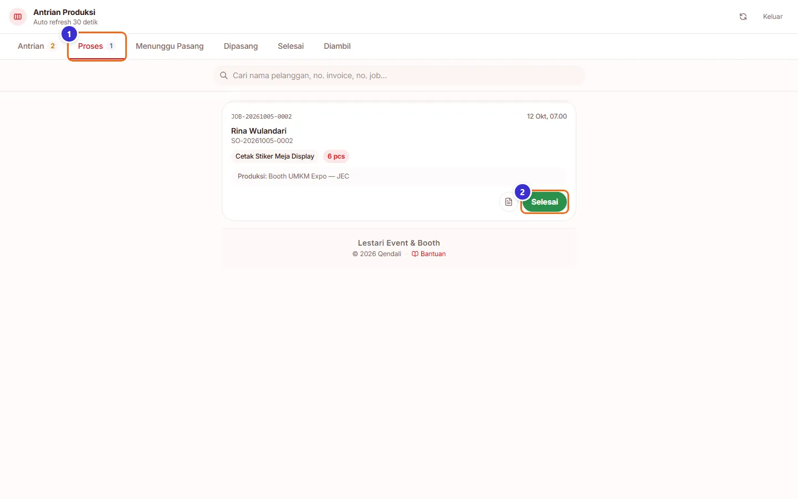This screenshot has height=499, width=798.
Task: Go to the Dipasang tab
Action: (241, 46)
